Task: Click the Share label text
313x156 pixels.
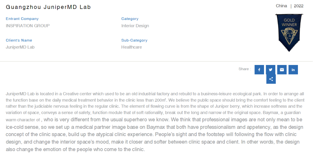Action: (x=244, y=69)
